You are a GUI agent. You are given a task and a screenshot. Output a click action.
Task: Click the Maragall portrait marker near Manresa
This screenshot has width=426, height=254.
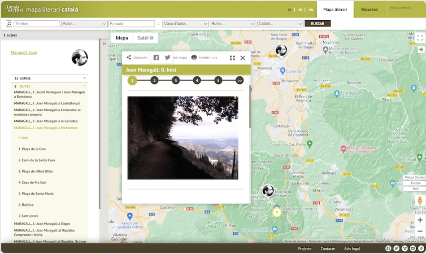point(281,51)
